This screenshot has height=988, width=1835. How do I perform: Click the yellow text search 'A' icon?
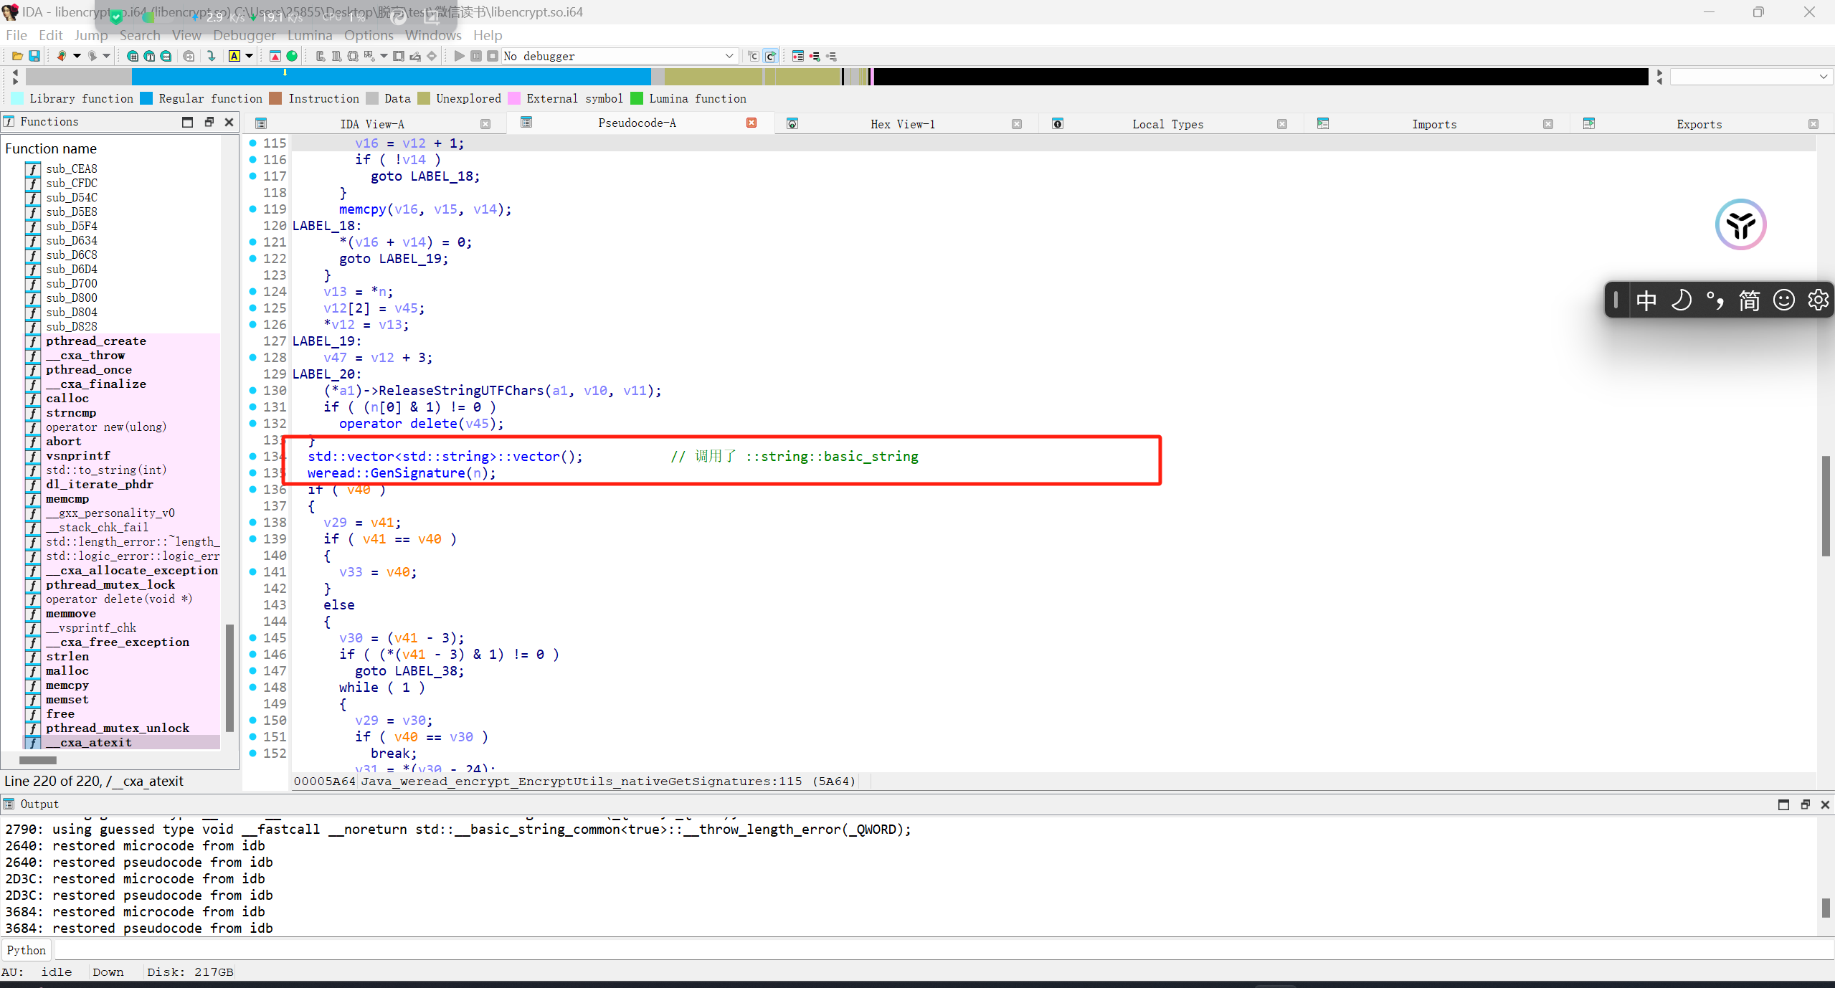[234, 56]
